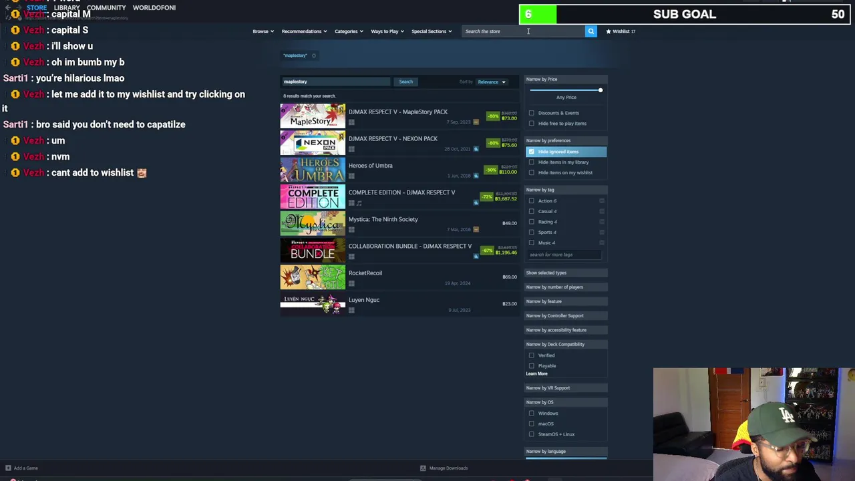This screenshot has height=481, width=855.
Task: Click the STORE tab
Action: (37, 7)
